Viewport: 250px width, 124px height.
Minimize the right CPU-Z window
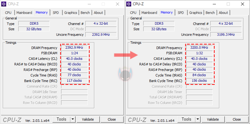(x=214, y=4)
